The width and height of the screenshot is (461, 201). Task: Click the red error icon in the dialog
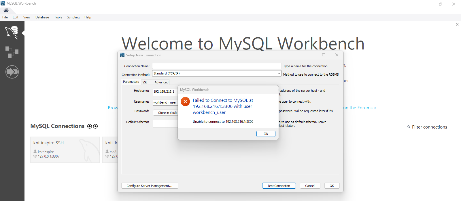(185, 102)
